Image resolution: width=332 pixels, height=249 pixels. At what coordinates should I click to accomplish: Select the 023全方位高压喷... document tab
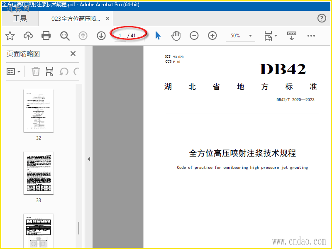pos(76,19)
